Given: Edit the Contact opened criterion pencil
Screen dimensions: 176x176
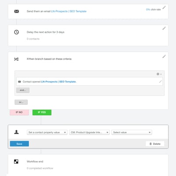Looking at the screenshot, I should [161, 81].
